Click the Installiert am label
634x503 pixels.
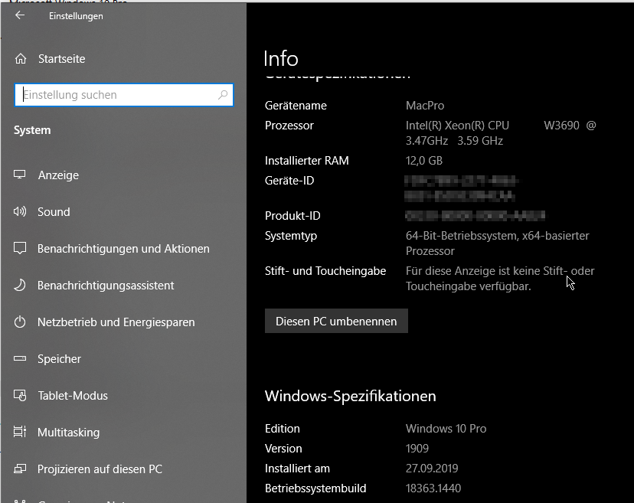point(297,469)
